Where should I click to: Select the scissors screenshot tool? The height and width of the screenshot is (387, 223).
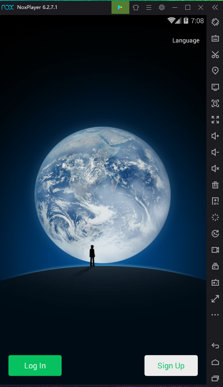[x=215, y=55]
